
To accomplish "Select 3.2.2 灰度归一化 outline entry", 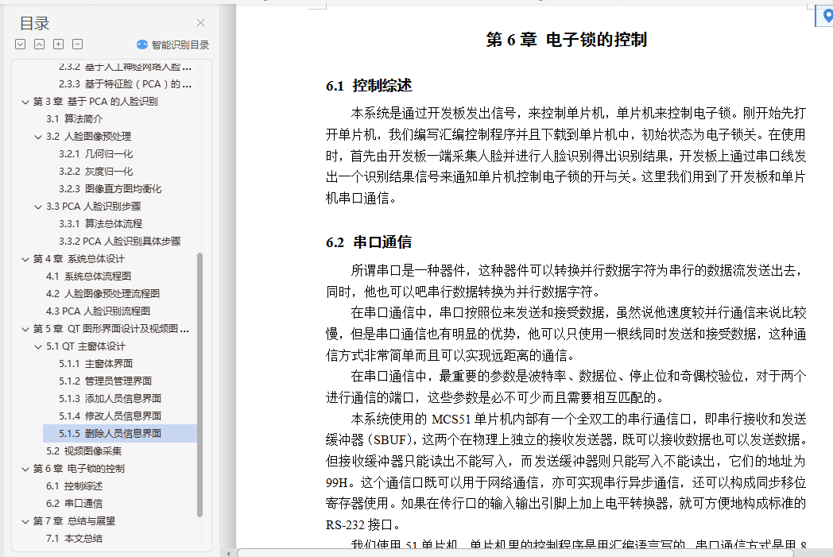I will click(95, 172).
